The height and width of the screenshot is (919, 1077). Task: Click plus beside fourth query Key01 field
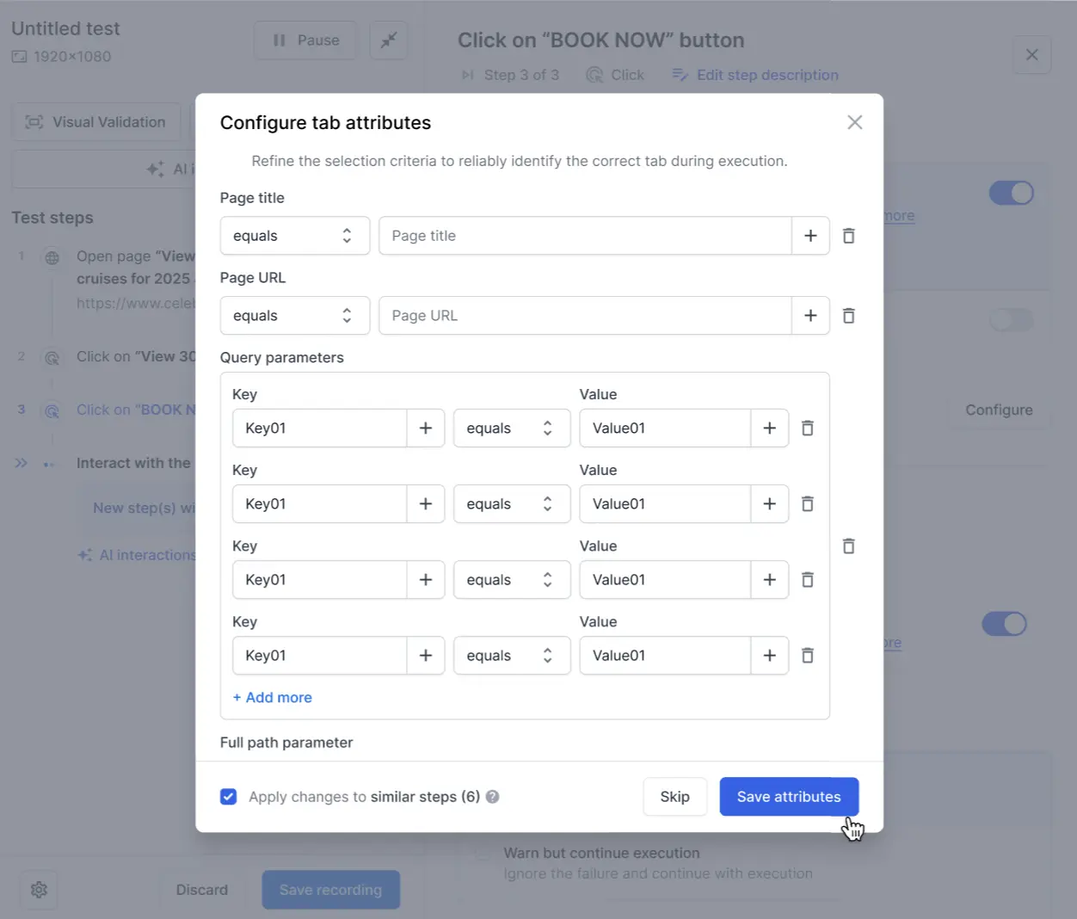click(x=426, y=656)
